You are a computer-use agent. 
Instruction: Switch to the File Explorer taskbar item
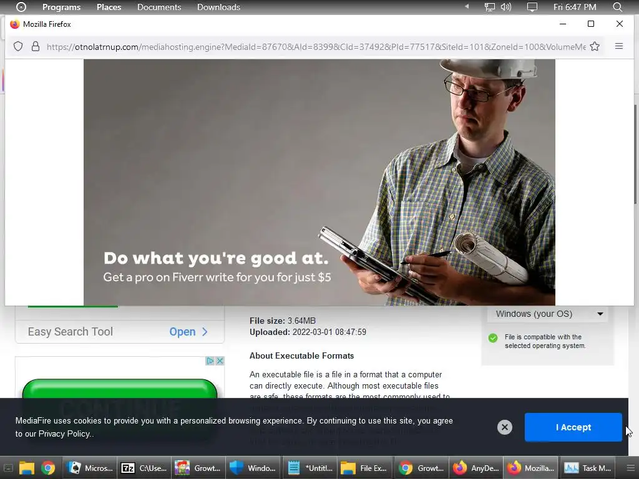364,468
